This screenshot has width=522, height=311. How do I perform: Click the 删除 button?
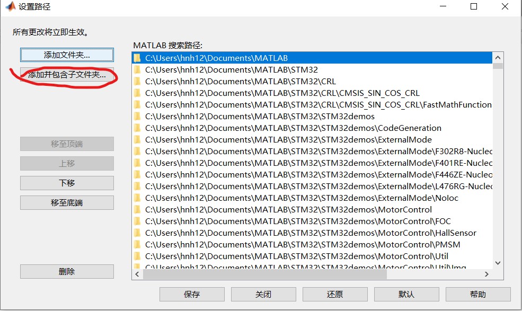coord(67,271)
